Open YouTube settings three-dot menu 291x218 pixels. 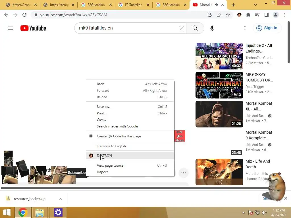(245, 28)
